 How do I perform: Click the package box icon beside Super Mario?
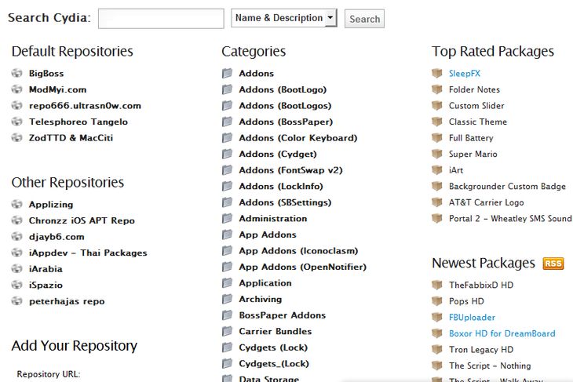point(437,154)
